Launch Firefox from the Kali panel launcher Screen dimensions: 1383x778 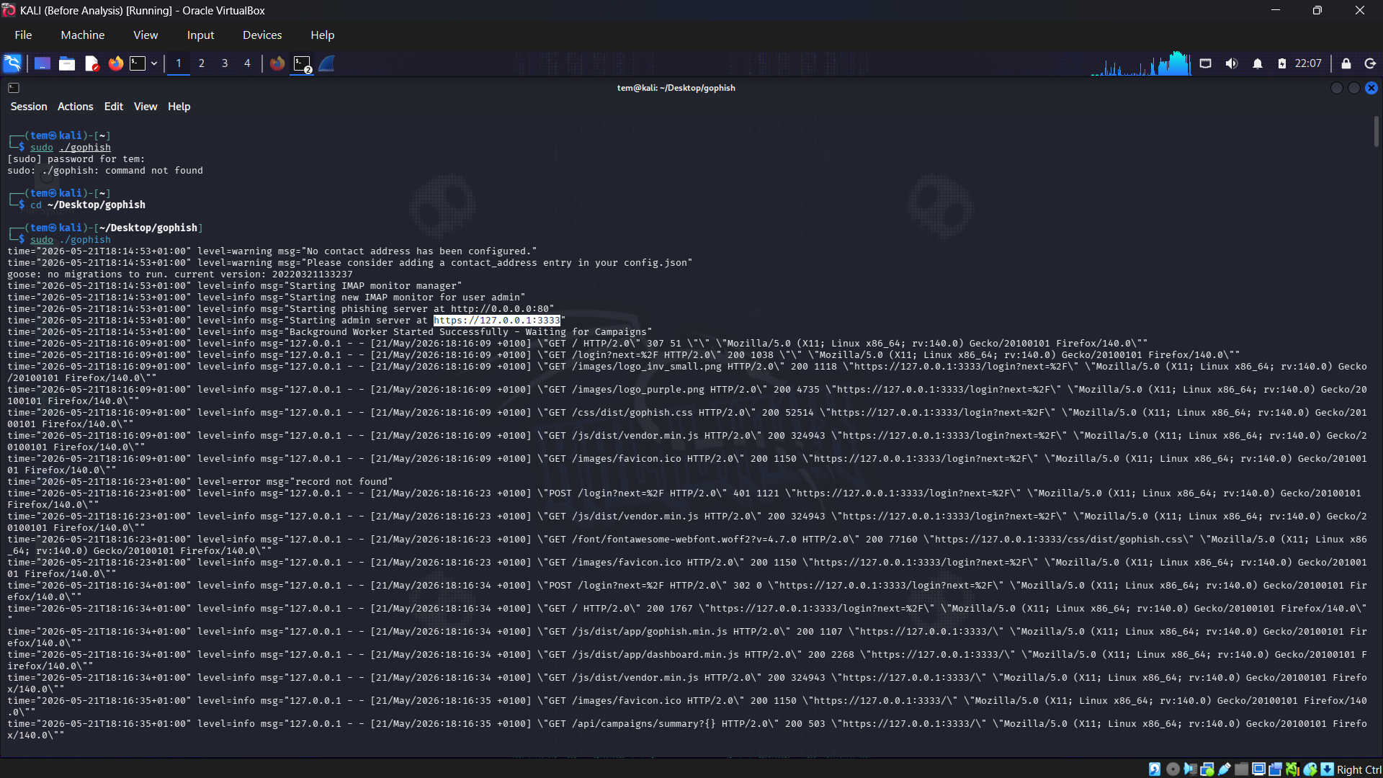(x=115, y=63)
